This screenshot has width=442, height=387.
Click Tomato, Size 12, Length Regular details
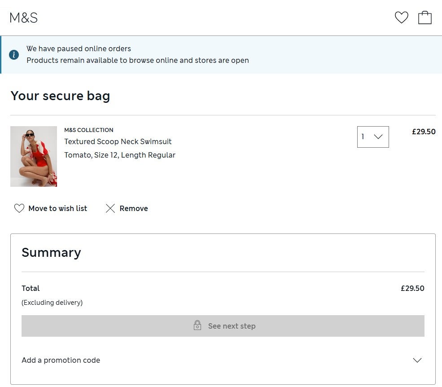119,155
